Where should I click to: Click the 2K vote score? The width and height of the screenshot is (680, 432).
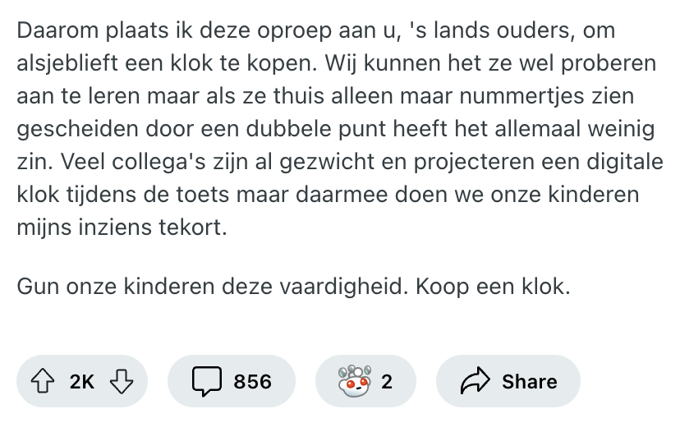coord(82,382)
